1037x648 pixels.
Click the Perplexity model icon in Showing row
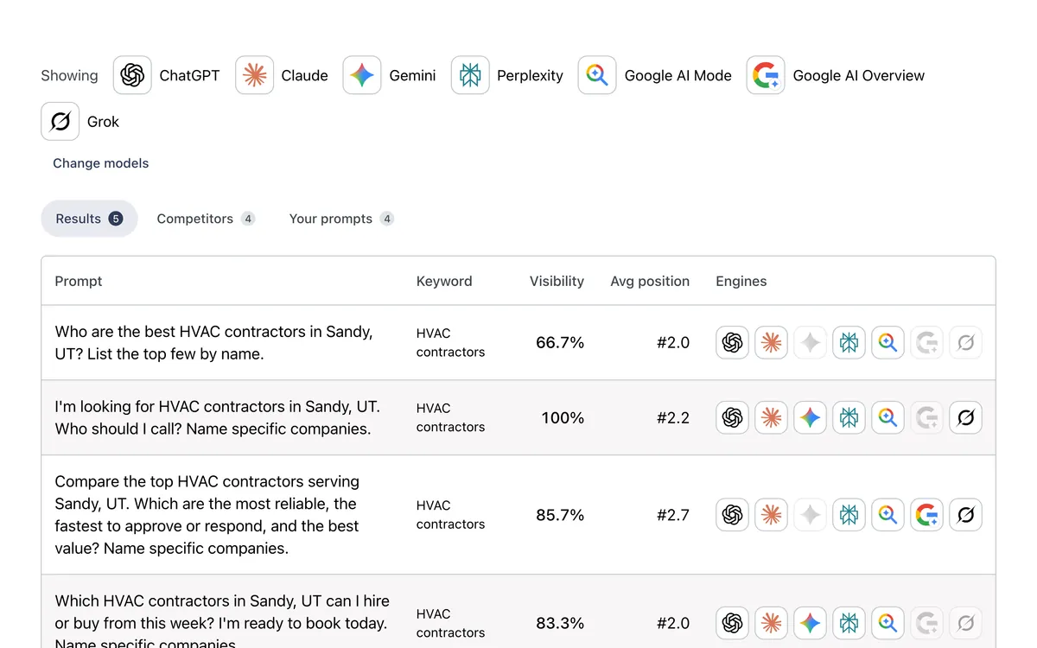pos(470,75)
